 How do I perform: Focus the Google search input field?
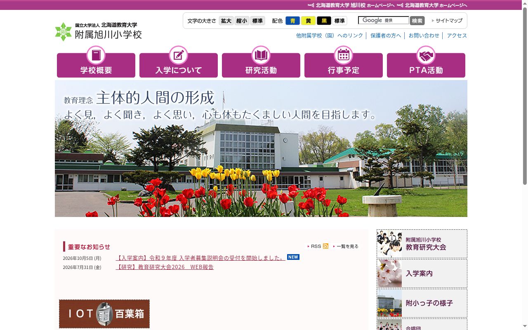[x=383, y=20]
